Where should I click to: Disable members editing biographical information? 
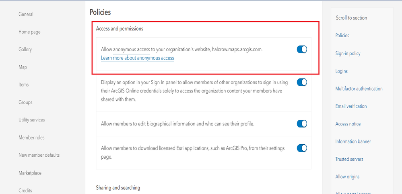[x=302, y=123]
